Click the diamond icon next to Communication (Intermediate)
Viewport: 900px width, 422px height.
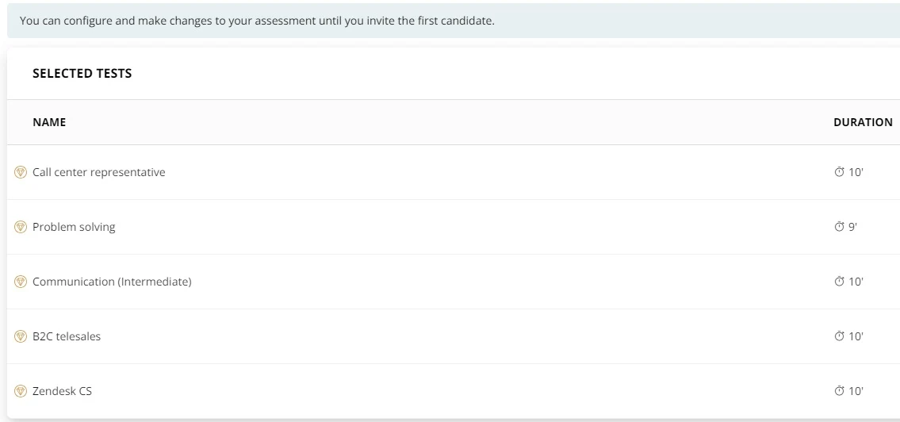coord(20,282)
